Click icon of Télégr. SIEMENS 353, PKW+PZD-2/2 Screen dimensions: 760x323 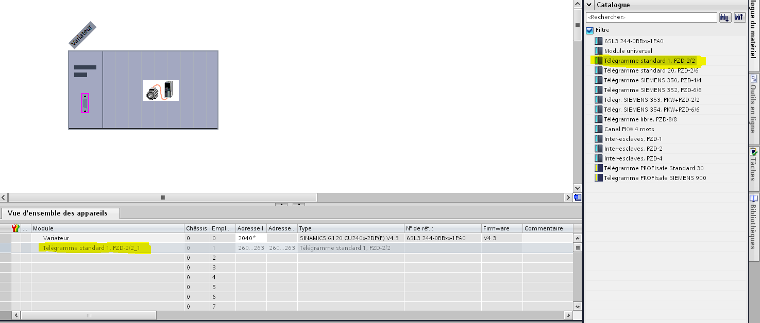[598, 100]
